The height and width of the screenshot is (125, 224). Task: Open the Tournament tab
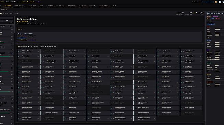click(103, 6)
